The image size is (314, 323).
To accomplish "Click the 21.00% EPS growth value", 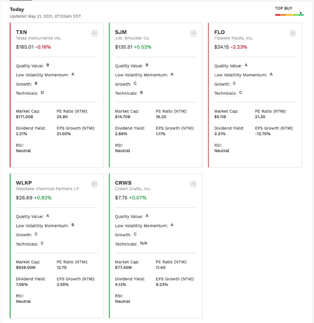I will point(64,134).
